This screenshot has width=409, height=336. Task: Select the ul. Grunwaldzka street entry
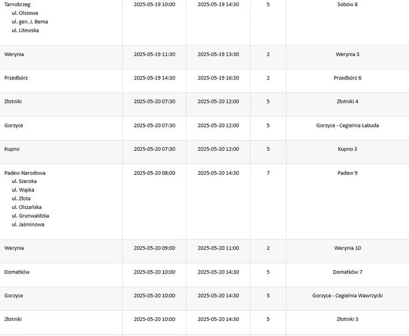coord(30,216)
